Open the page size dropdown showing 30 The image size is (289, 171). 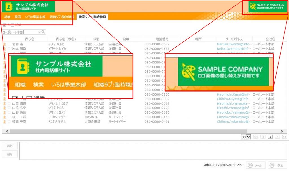point(246,137)
